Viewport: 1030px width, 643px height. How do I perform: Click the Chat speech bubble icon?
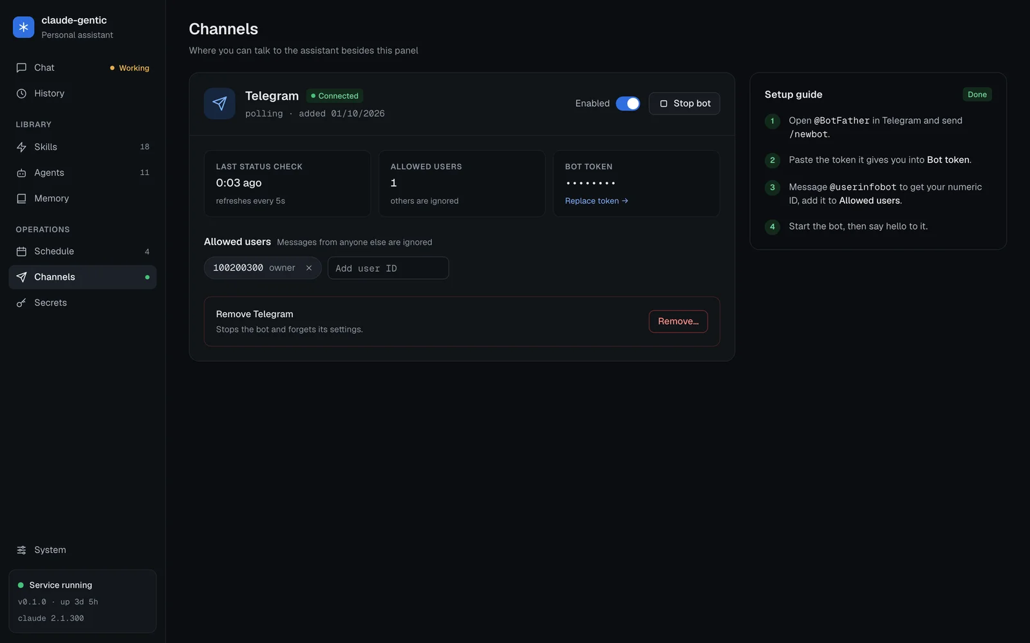point(21,68)
